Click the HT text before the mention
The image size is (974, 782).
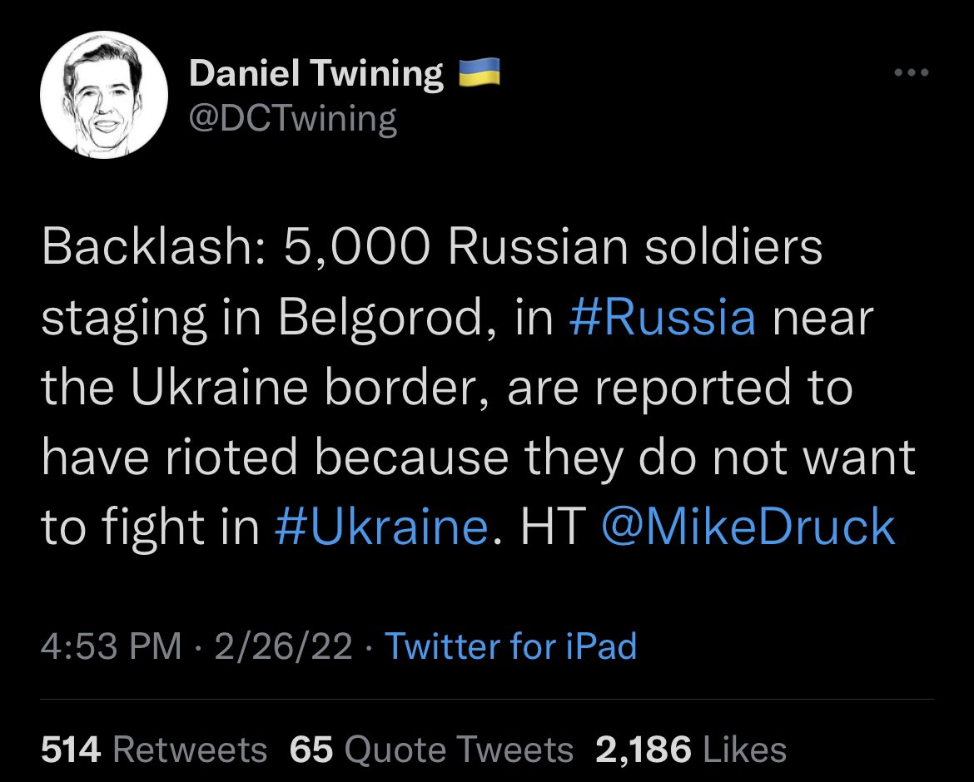[549, 526]
